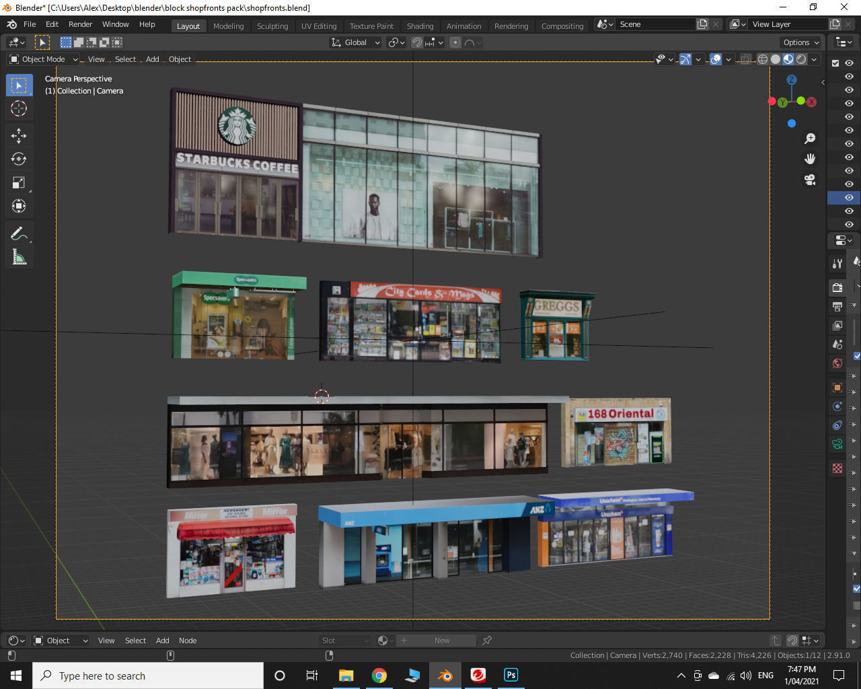The height and width of the screenshot is (689, 861).
Task: Open the Object Mode dropdown
Action: 43,59
